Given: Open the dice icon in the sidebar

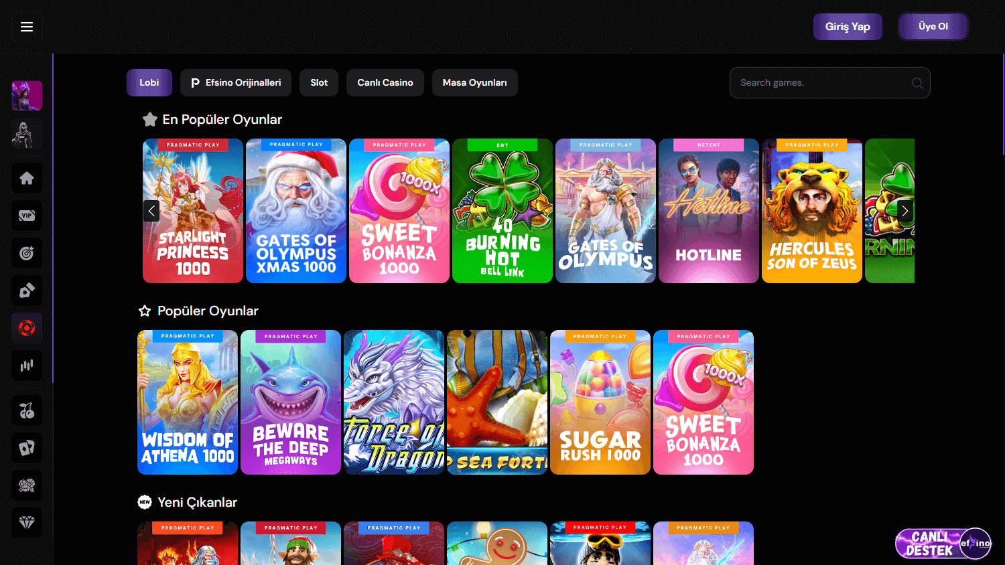Looking at the screenshot, I should click(26, 290).
